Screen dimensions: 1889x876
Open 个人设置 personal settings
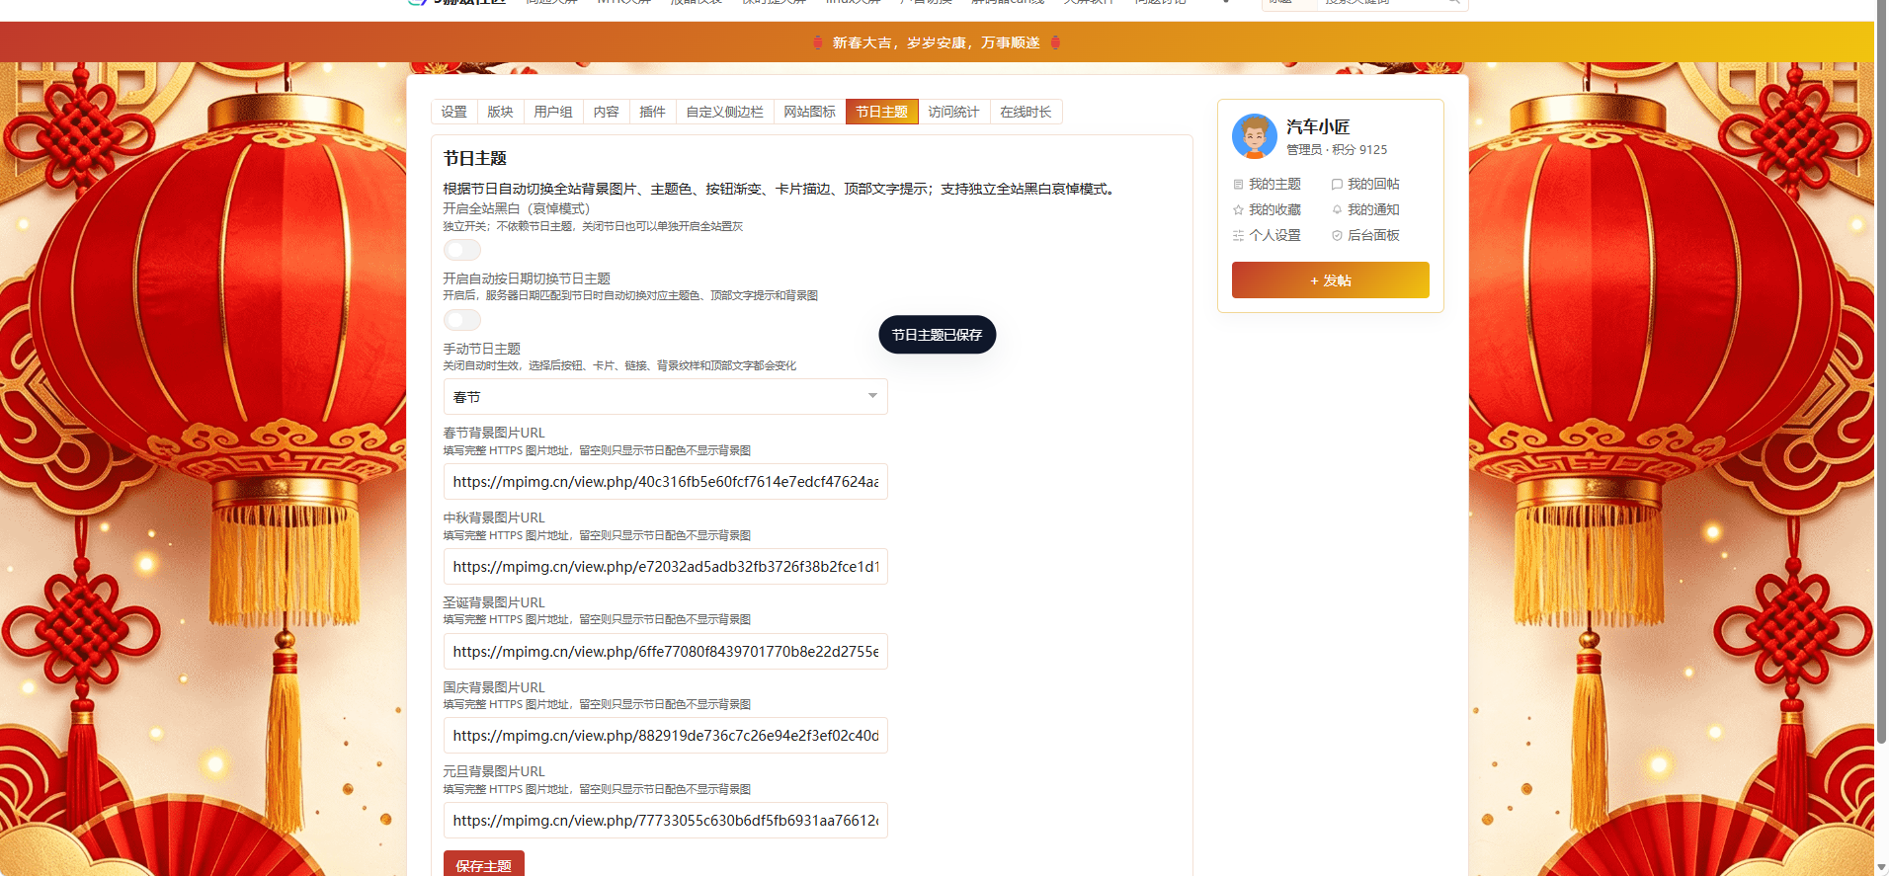click(1267, 235)
